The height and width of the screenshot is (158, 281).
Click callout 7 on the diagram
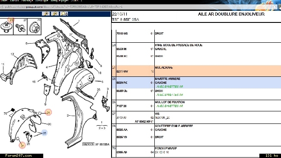(79, 21)
